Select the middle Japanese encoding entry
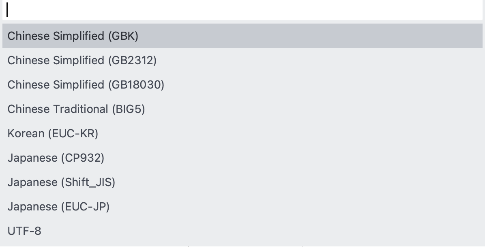The height and width of the screenshot is (247, 485). [x=61, y=182]
